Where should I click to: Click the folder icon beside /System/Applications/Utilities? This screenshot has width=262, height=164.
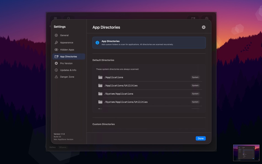(100, 102)
